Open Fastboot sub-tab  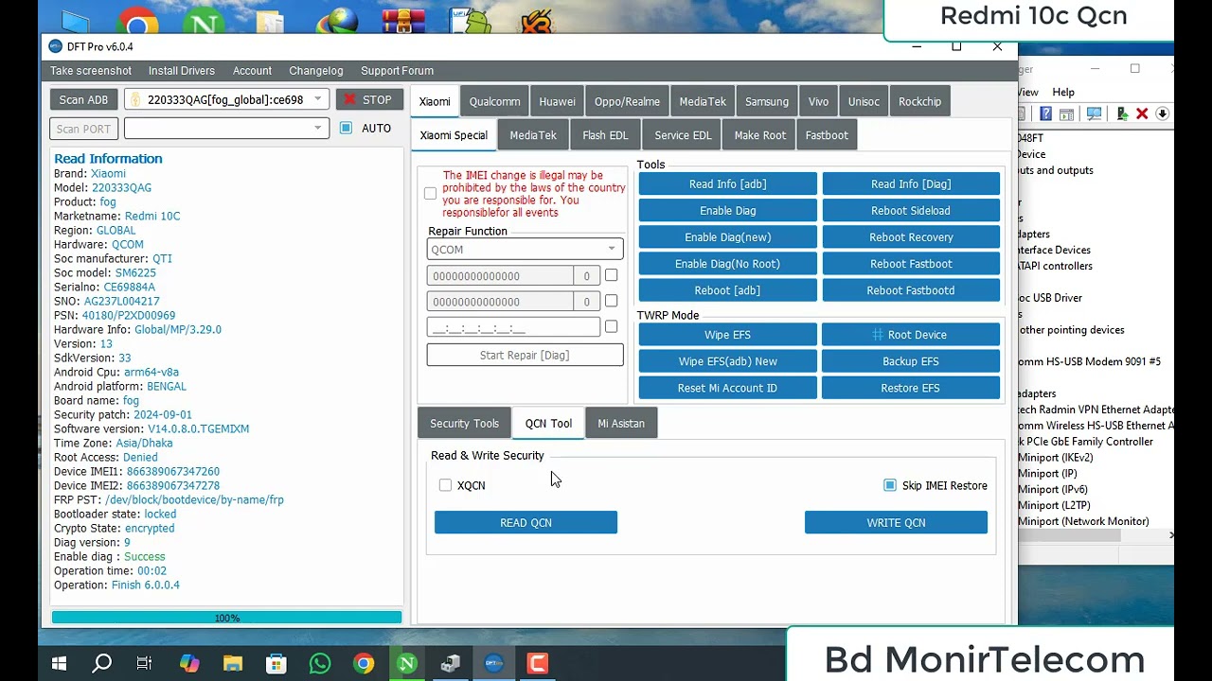827,135
